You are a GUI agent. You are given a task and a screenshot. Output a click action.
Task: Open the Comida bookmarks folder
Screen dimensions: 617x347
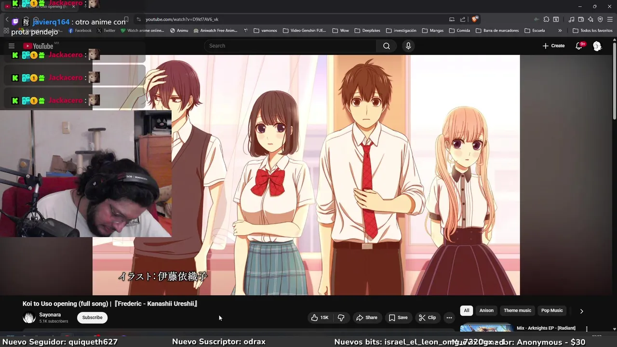click(459, 30)
